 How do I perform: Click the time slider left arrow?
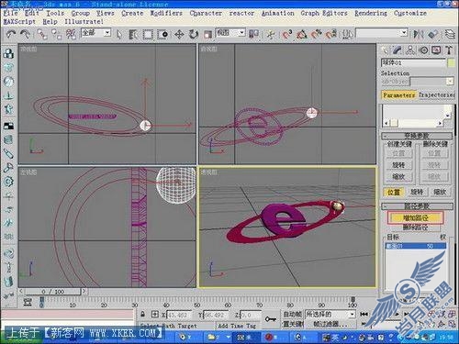pyautogui.click(x=21, y=292)
